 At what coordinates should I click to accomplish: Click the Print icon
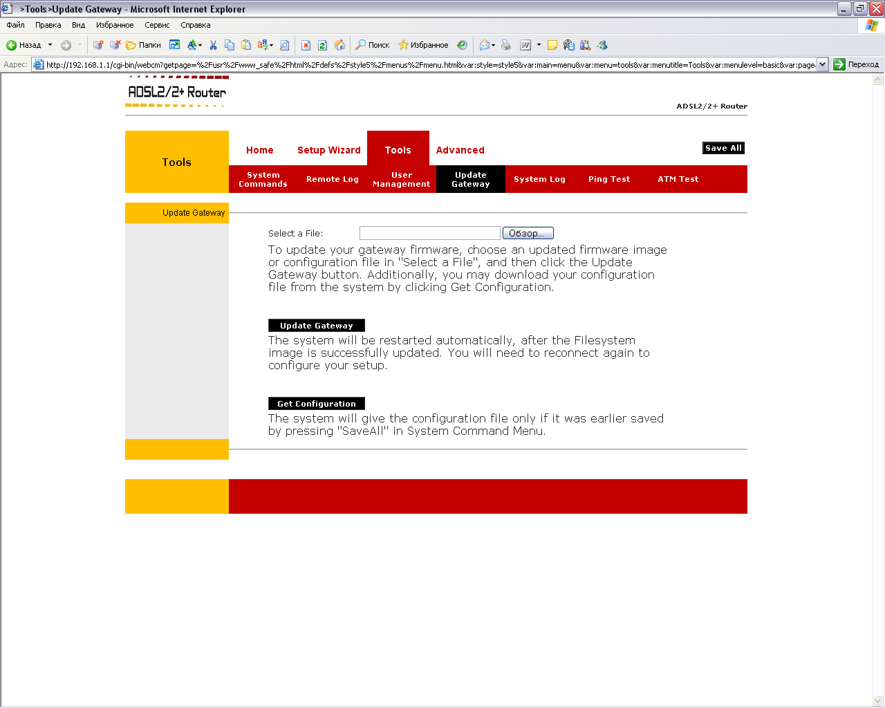tap(506, 45)
